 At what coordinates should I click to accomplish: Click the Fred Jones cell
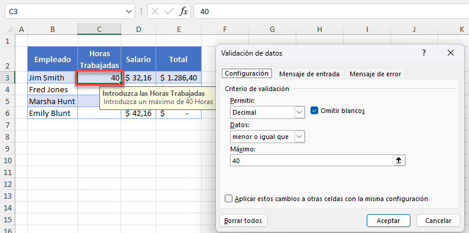coord(53,89)
